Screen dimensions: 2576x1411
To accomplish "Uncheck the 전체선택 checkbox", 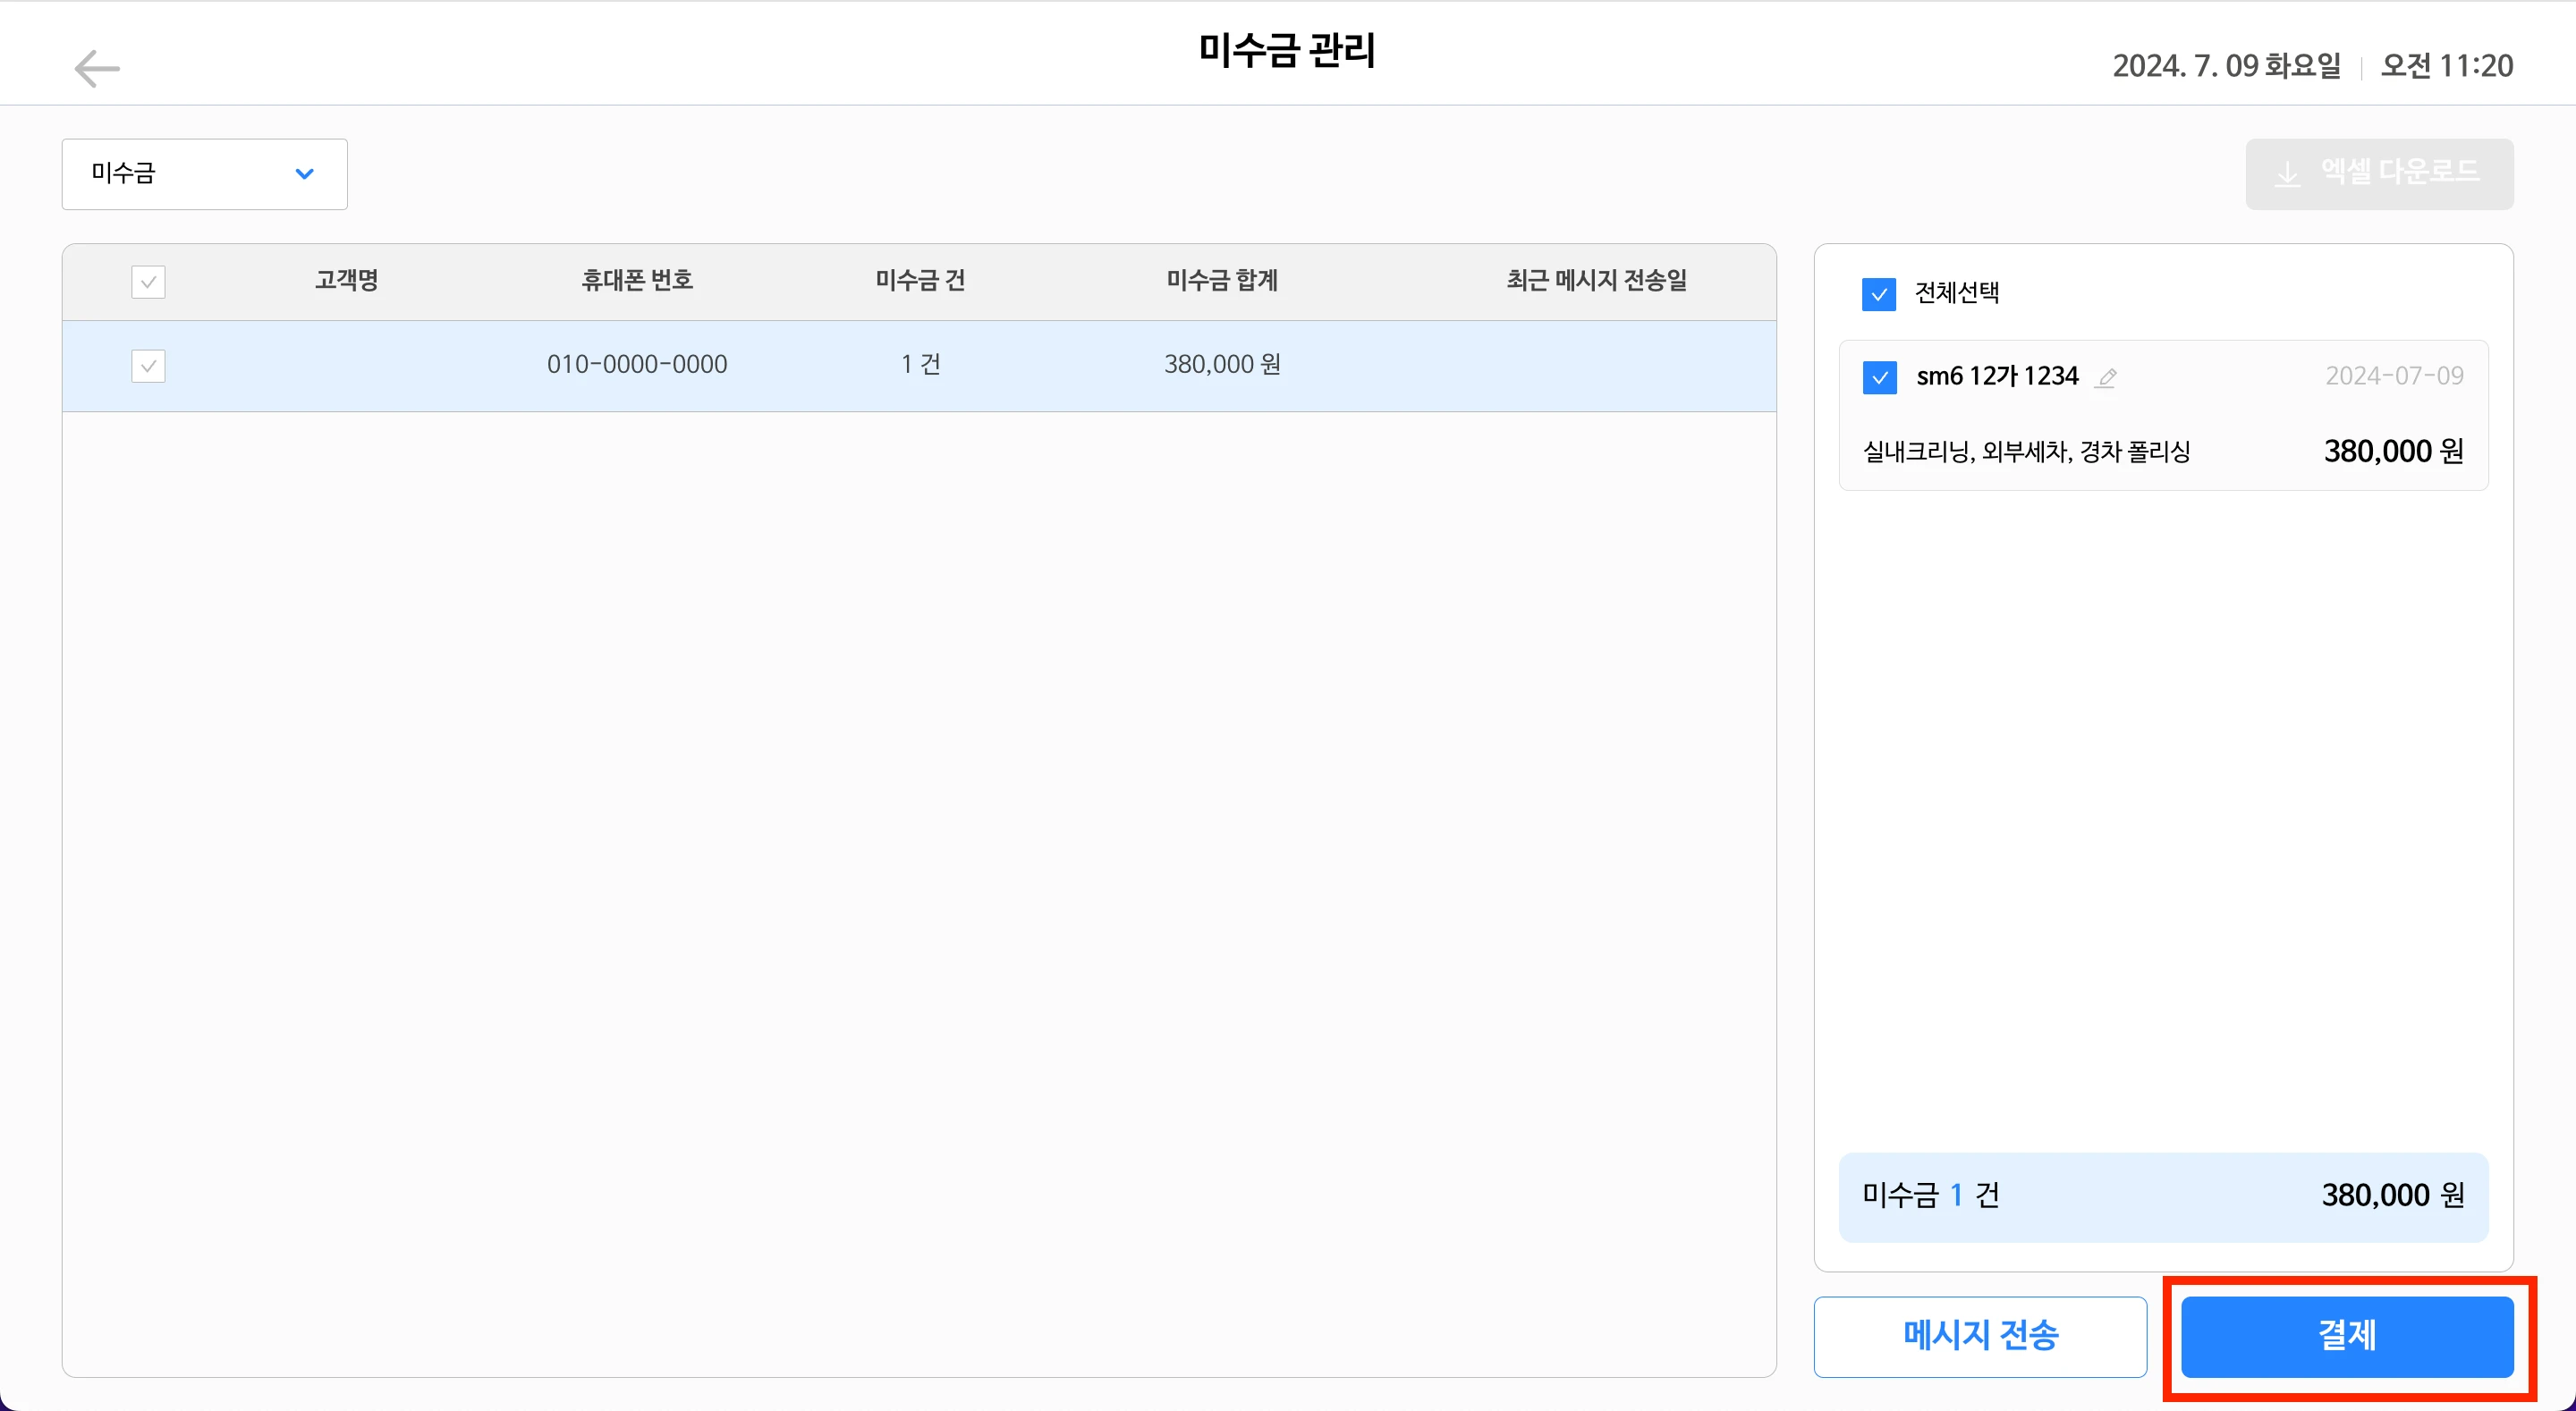I will 1879,294.
